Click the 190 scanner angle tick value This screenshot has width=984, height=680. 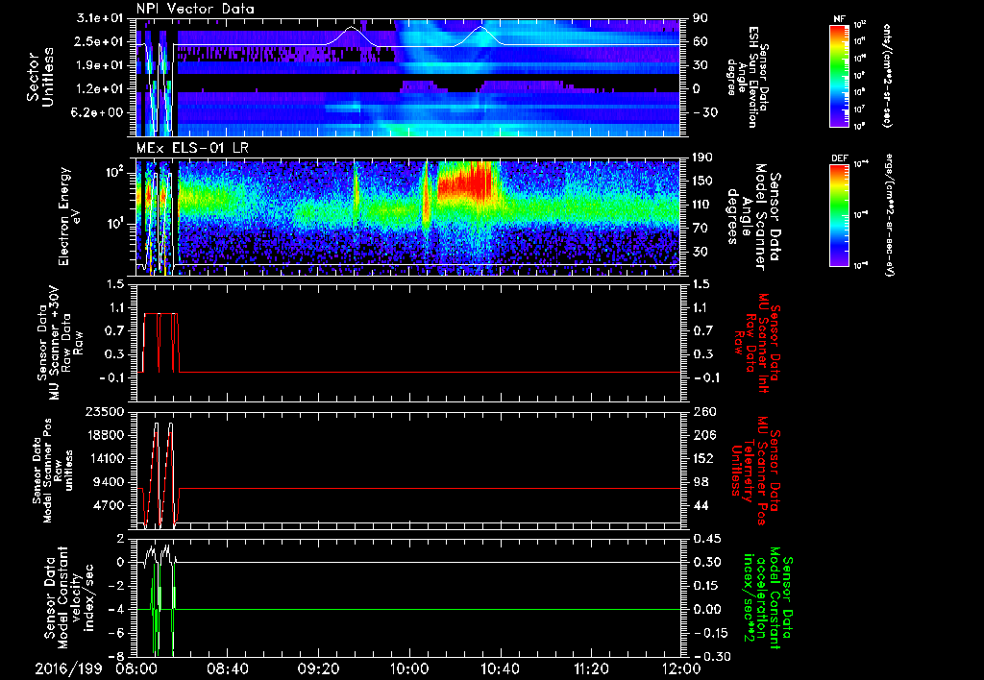click(x=704, y=158)
